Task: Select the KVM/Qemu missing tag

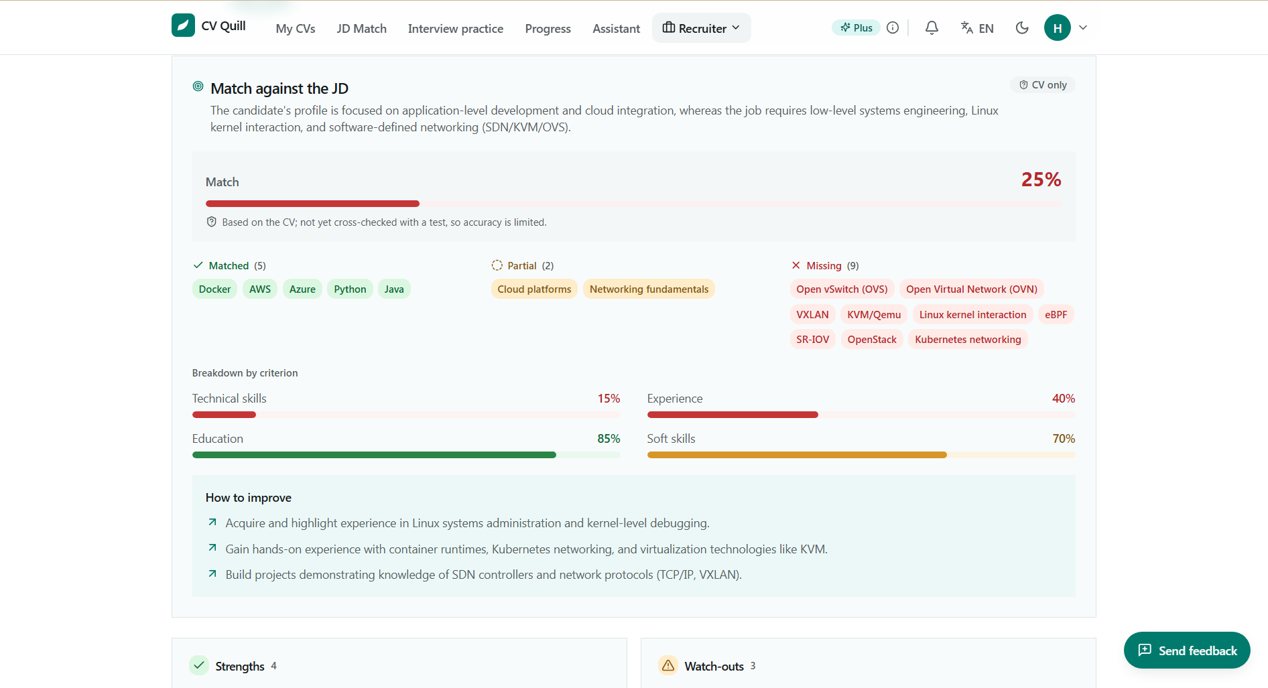Action: 874,315
